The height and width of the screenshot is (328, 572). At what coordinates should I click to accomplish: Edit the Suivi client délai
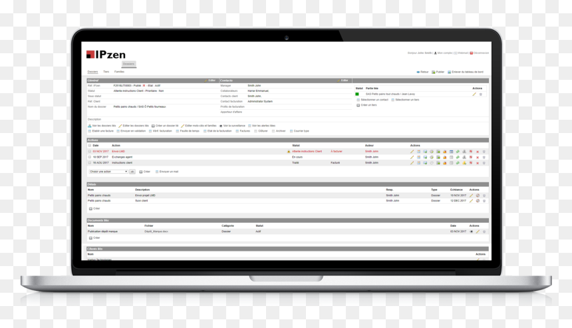pos(472,201)
